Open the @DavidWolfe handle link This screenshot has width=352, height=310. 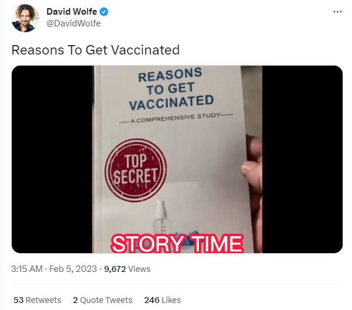[73, 23]
